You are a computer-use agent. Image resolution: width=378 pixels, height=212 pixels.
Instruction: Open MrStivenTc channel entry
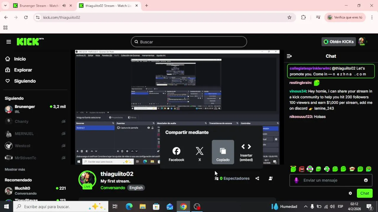(35, 158)
